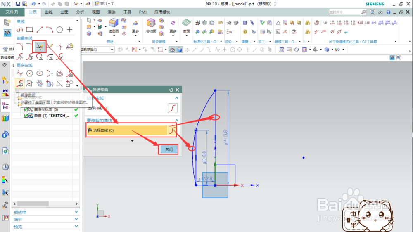The image size is (413, 232).
Task: Click the Polygon hexagon tool
Action: [29, 73]
